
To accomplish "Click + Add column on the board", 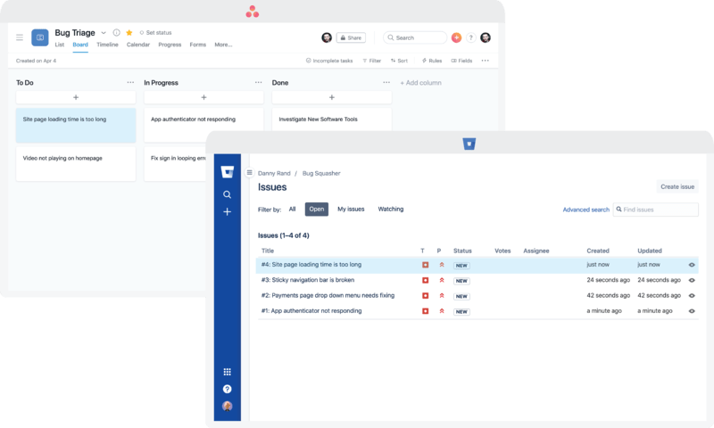I will pyautogui.click(x=420, y=83).
